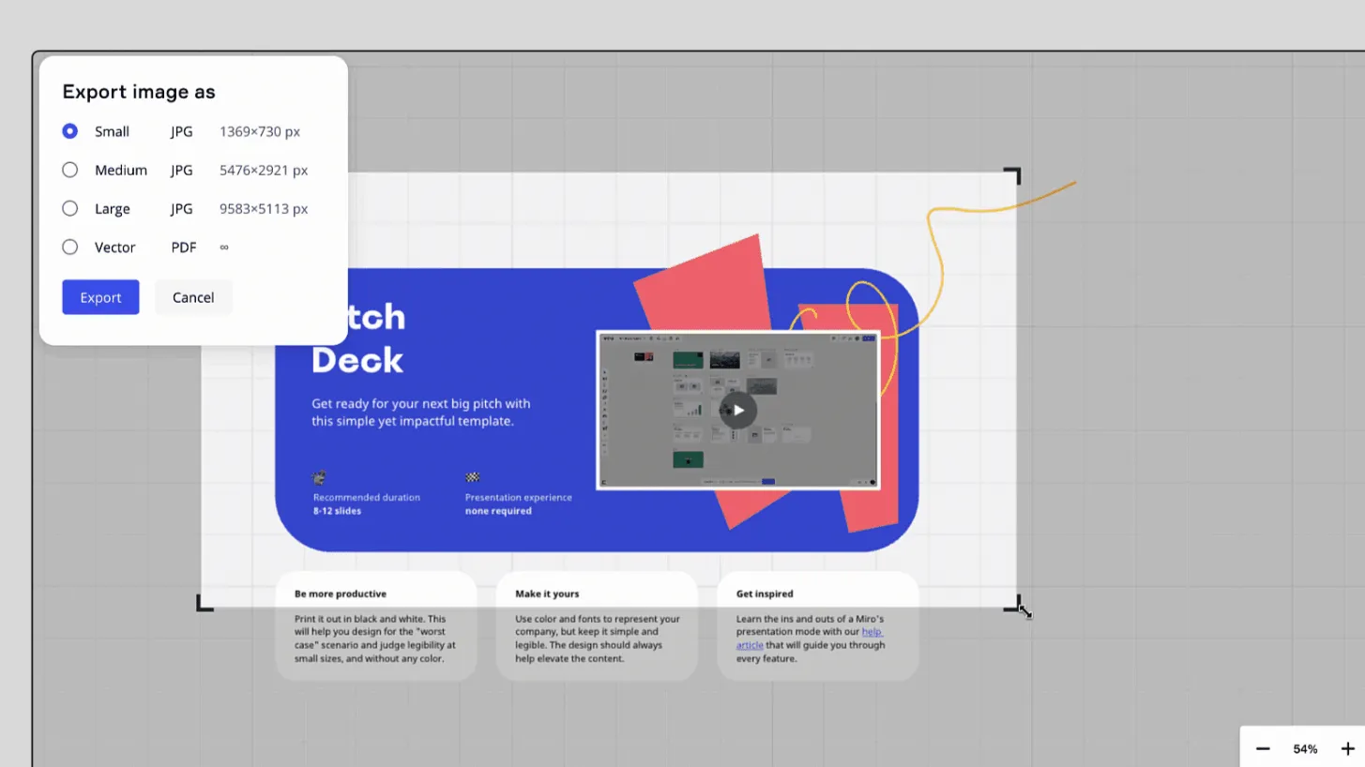Select the Make it yours card
This screenshot has width=1365, height=767.
[x=597, y=625]
